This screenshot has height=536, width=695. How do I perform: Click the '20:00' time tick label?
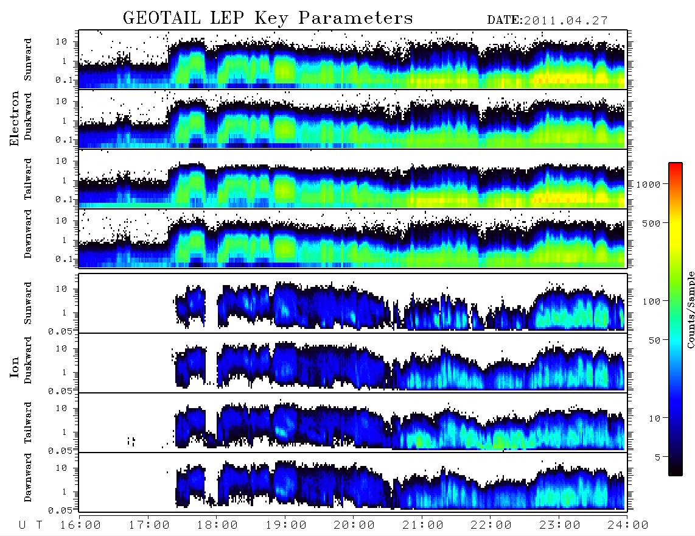coord(354,525)
